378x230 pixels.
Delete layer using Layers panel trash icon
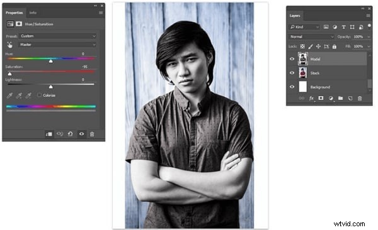(x=360, y=98)
